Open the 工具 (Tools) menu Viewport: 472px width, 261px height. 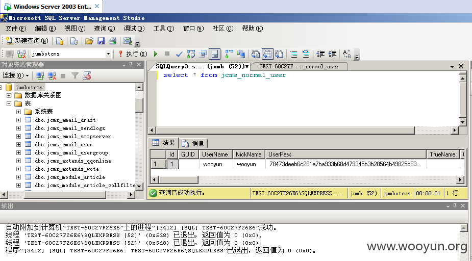(164, 29)
